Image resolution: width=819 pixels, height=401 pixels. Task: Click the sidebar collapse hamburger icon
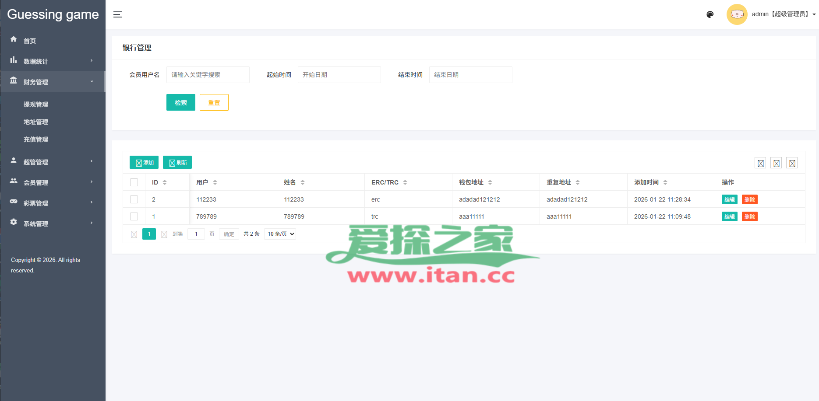tap(118, 14)
